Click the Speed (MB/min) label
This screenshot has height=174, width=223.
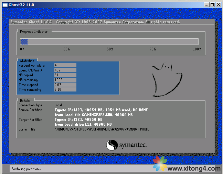coord(30,70)
